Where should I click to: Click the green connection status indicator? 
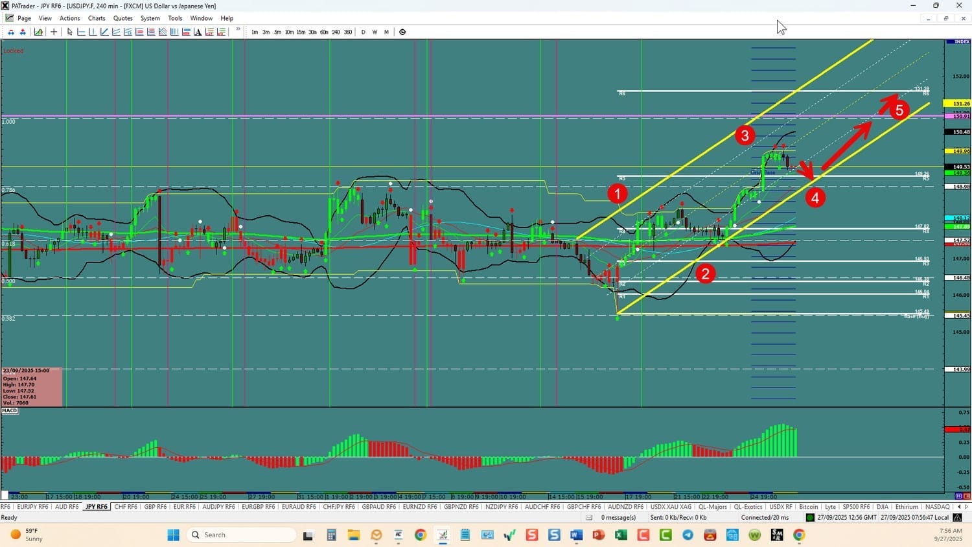pos(810,517)
